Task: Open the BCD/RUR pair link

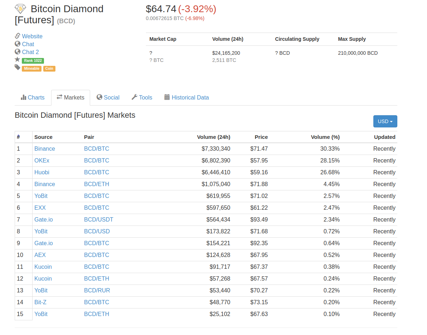Action: (97, 291)
